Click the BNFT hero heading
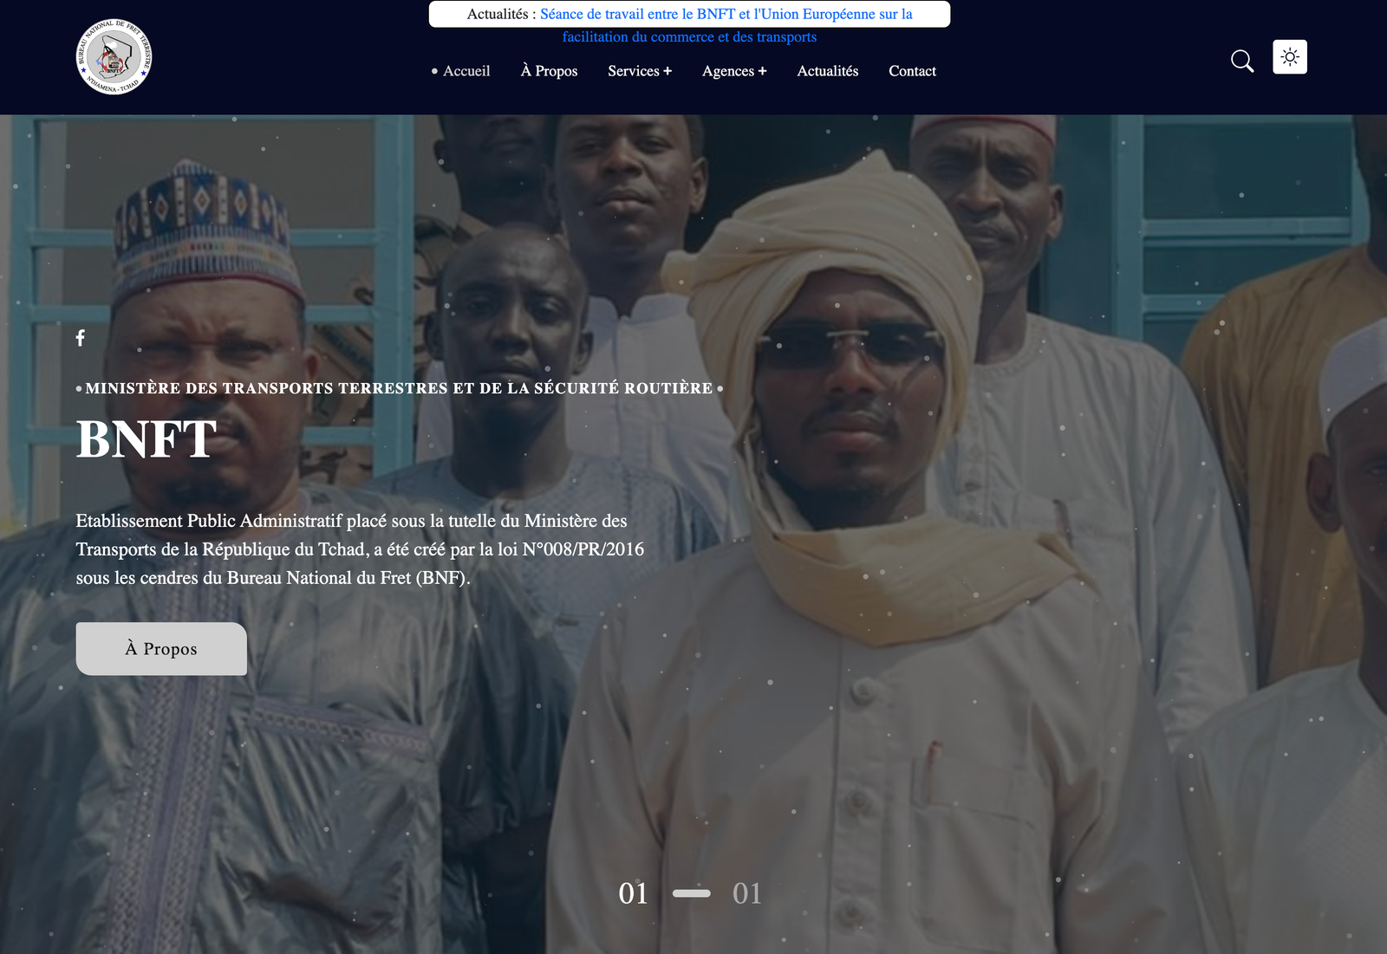The height and width of the screenshot is (954, 1387). click(147, 439)
